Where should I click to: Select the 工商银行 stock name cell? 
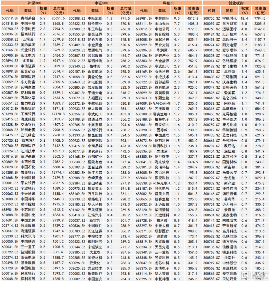[28, 114]
